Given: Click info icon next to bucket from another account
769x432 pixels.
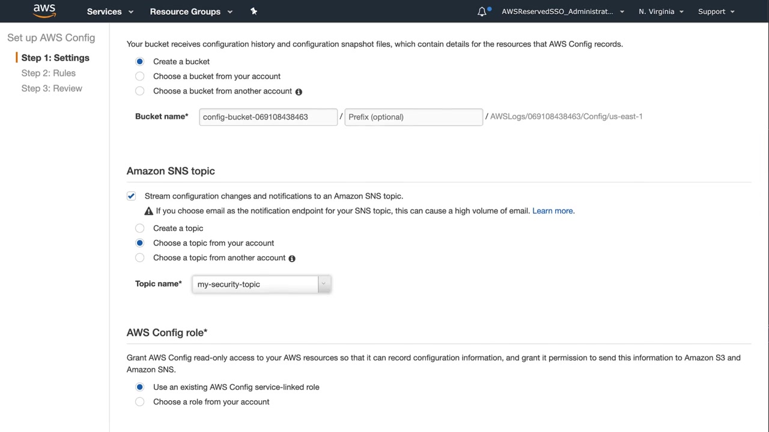Looking at the screenshot, I should pyautogui.click(x=299, y=92).
